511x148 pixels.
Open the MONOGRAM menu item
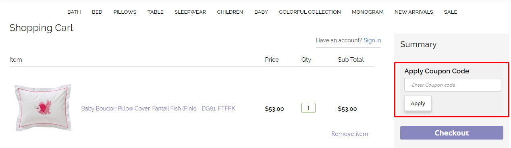click(368, 12)
